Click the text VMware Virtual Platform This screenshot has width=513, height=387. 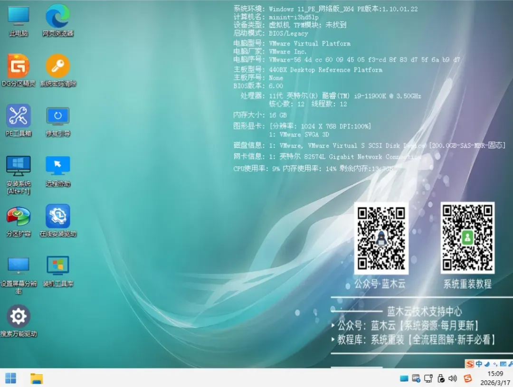310,44
